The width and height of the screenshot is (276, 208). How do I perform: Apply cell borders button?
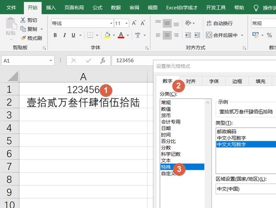(x=90, y=35)
